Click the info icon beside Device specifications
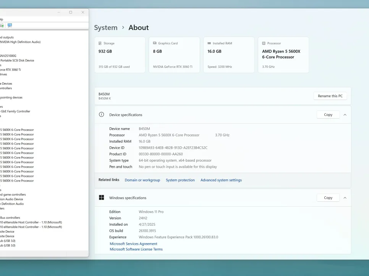 pyautogui.click(x=102, y=115)
